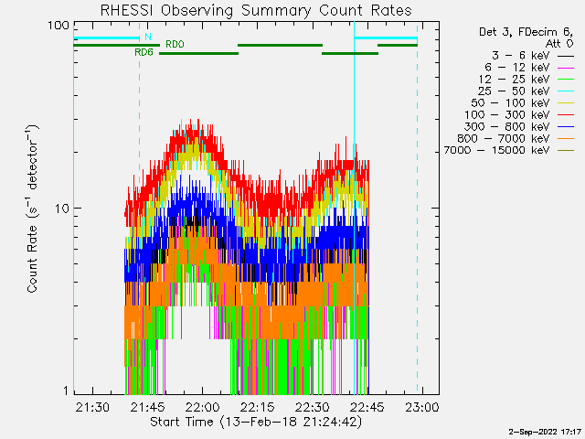Image resolution: width=585 pixels, height=439 pixels.
Task: Select the '800 - 7000 keV' legend label
Action: pos(504,138)
